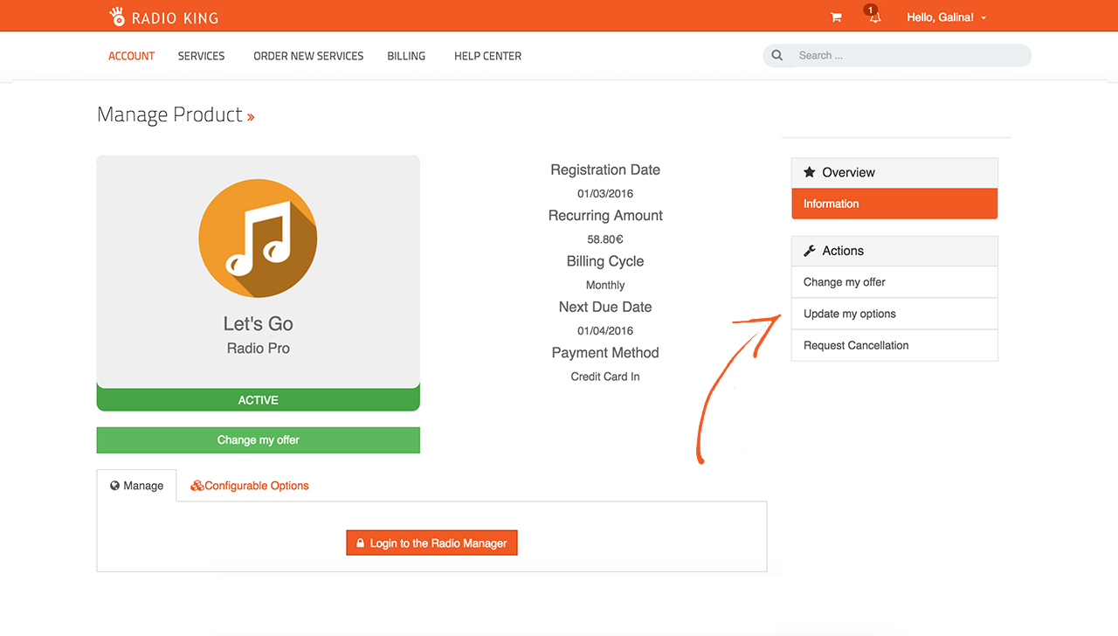The image size is (1118, 636).
Task: Click Login to the Radio Manager button
Action: coord(432,543)
